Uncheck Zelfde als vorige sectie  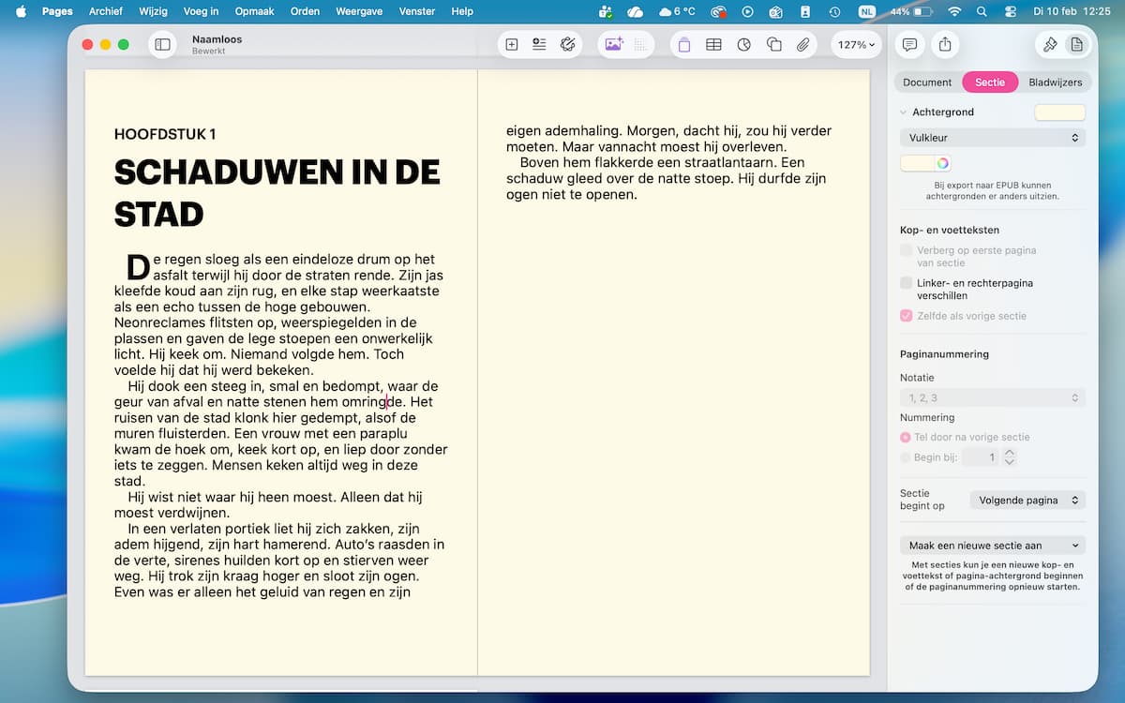point(906,316)
